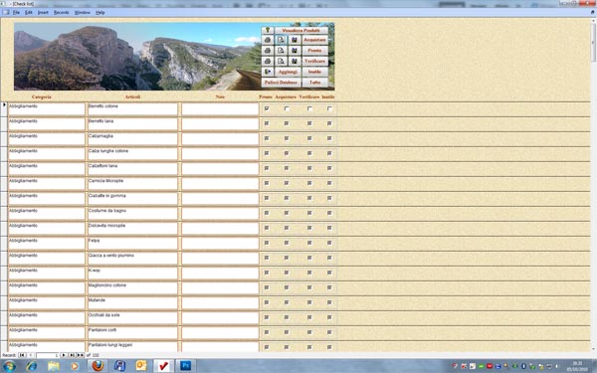Go to next record in navigator
This screenshot has height=373, width=597.
click(x=64, y=355)
